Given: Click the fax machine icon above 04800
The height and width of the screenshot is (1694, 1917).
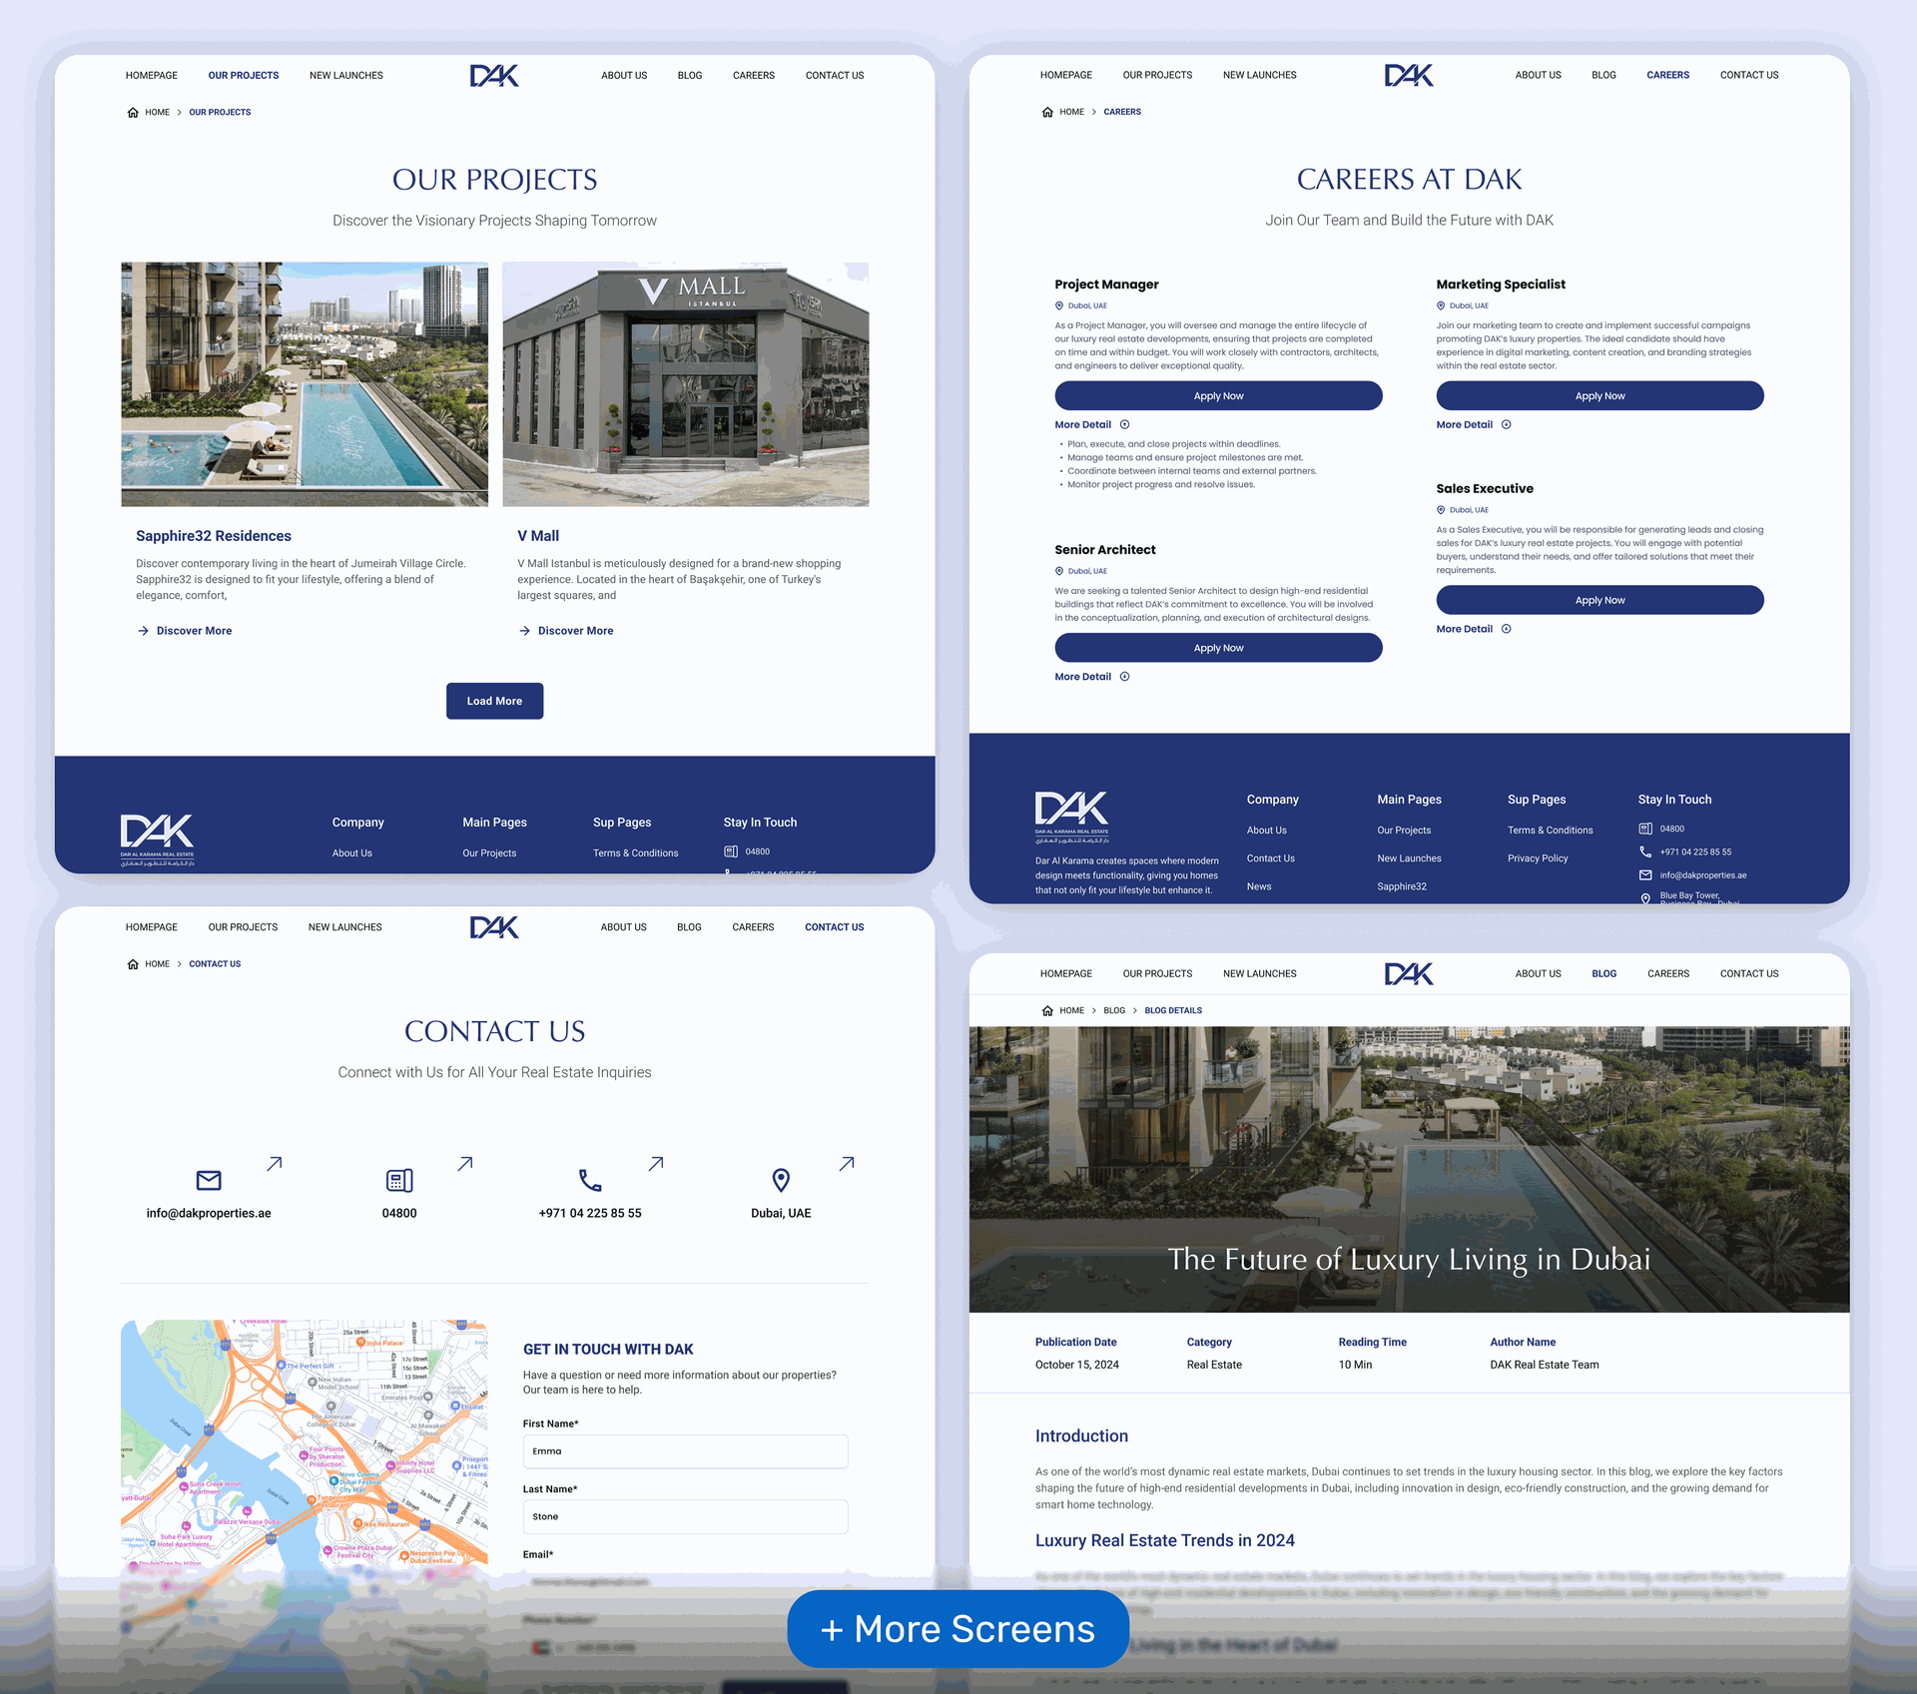Looking at the screenshot, I should [x=399, y=1180].
